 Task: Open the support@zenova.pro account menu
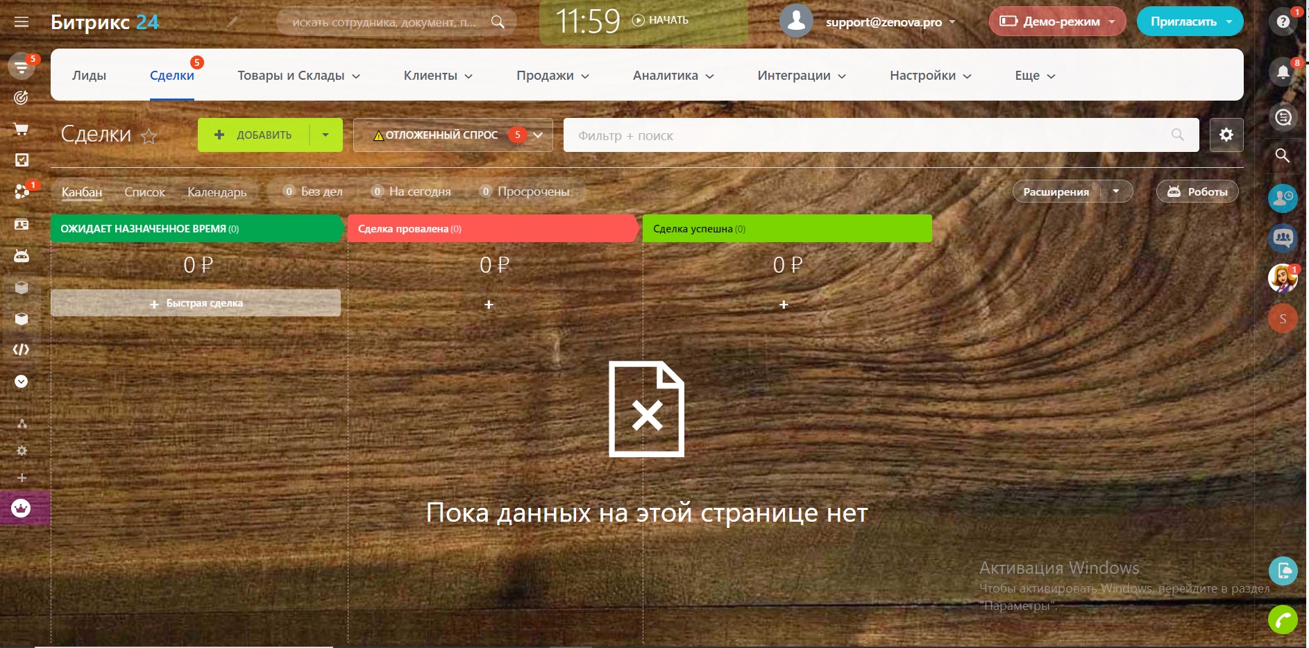click(x=890, y=22)
